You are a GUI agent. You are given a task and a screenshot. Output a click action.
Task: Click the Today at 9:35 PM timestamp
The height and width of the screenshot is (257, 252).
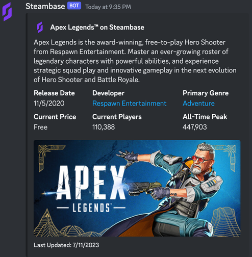tap(108, 7)
